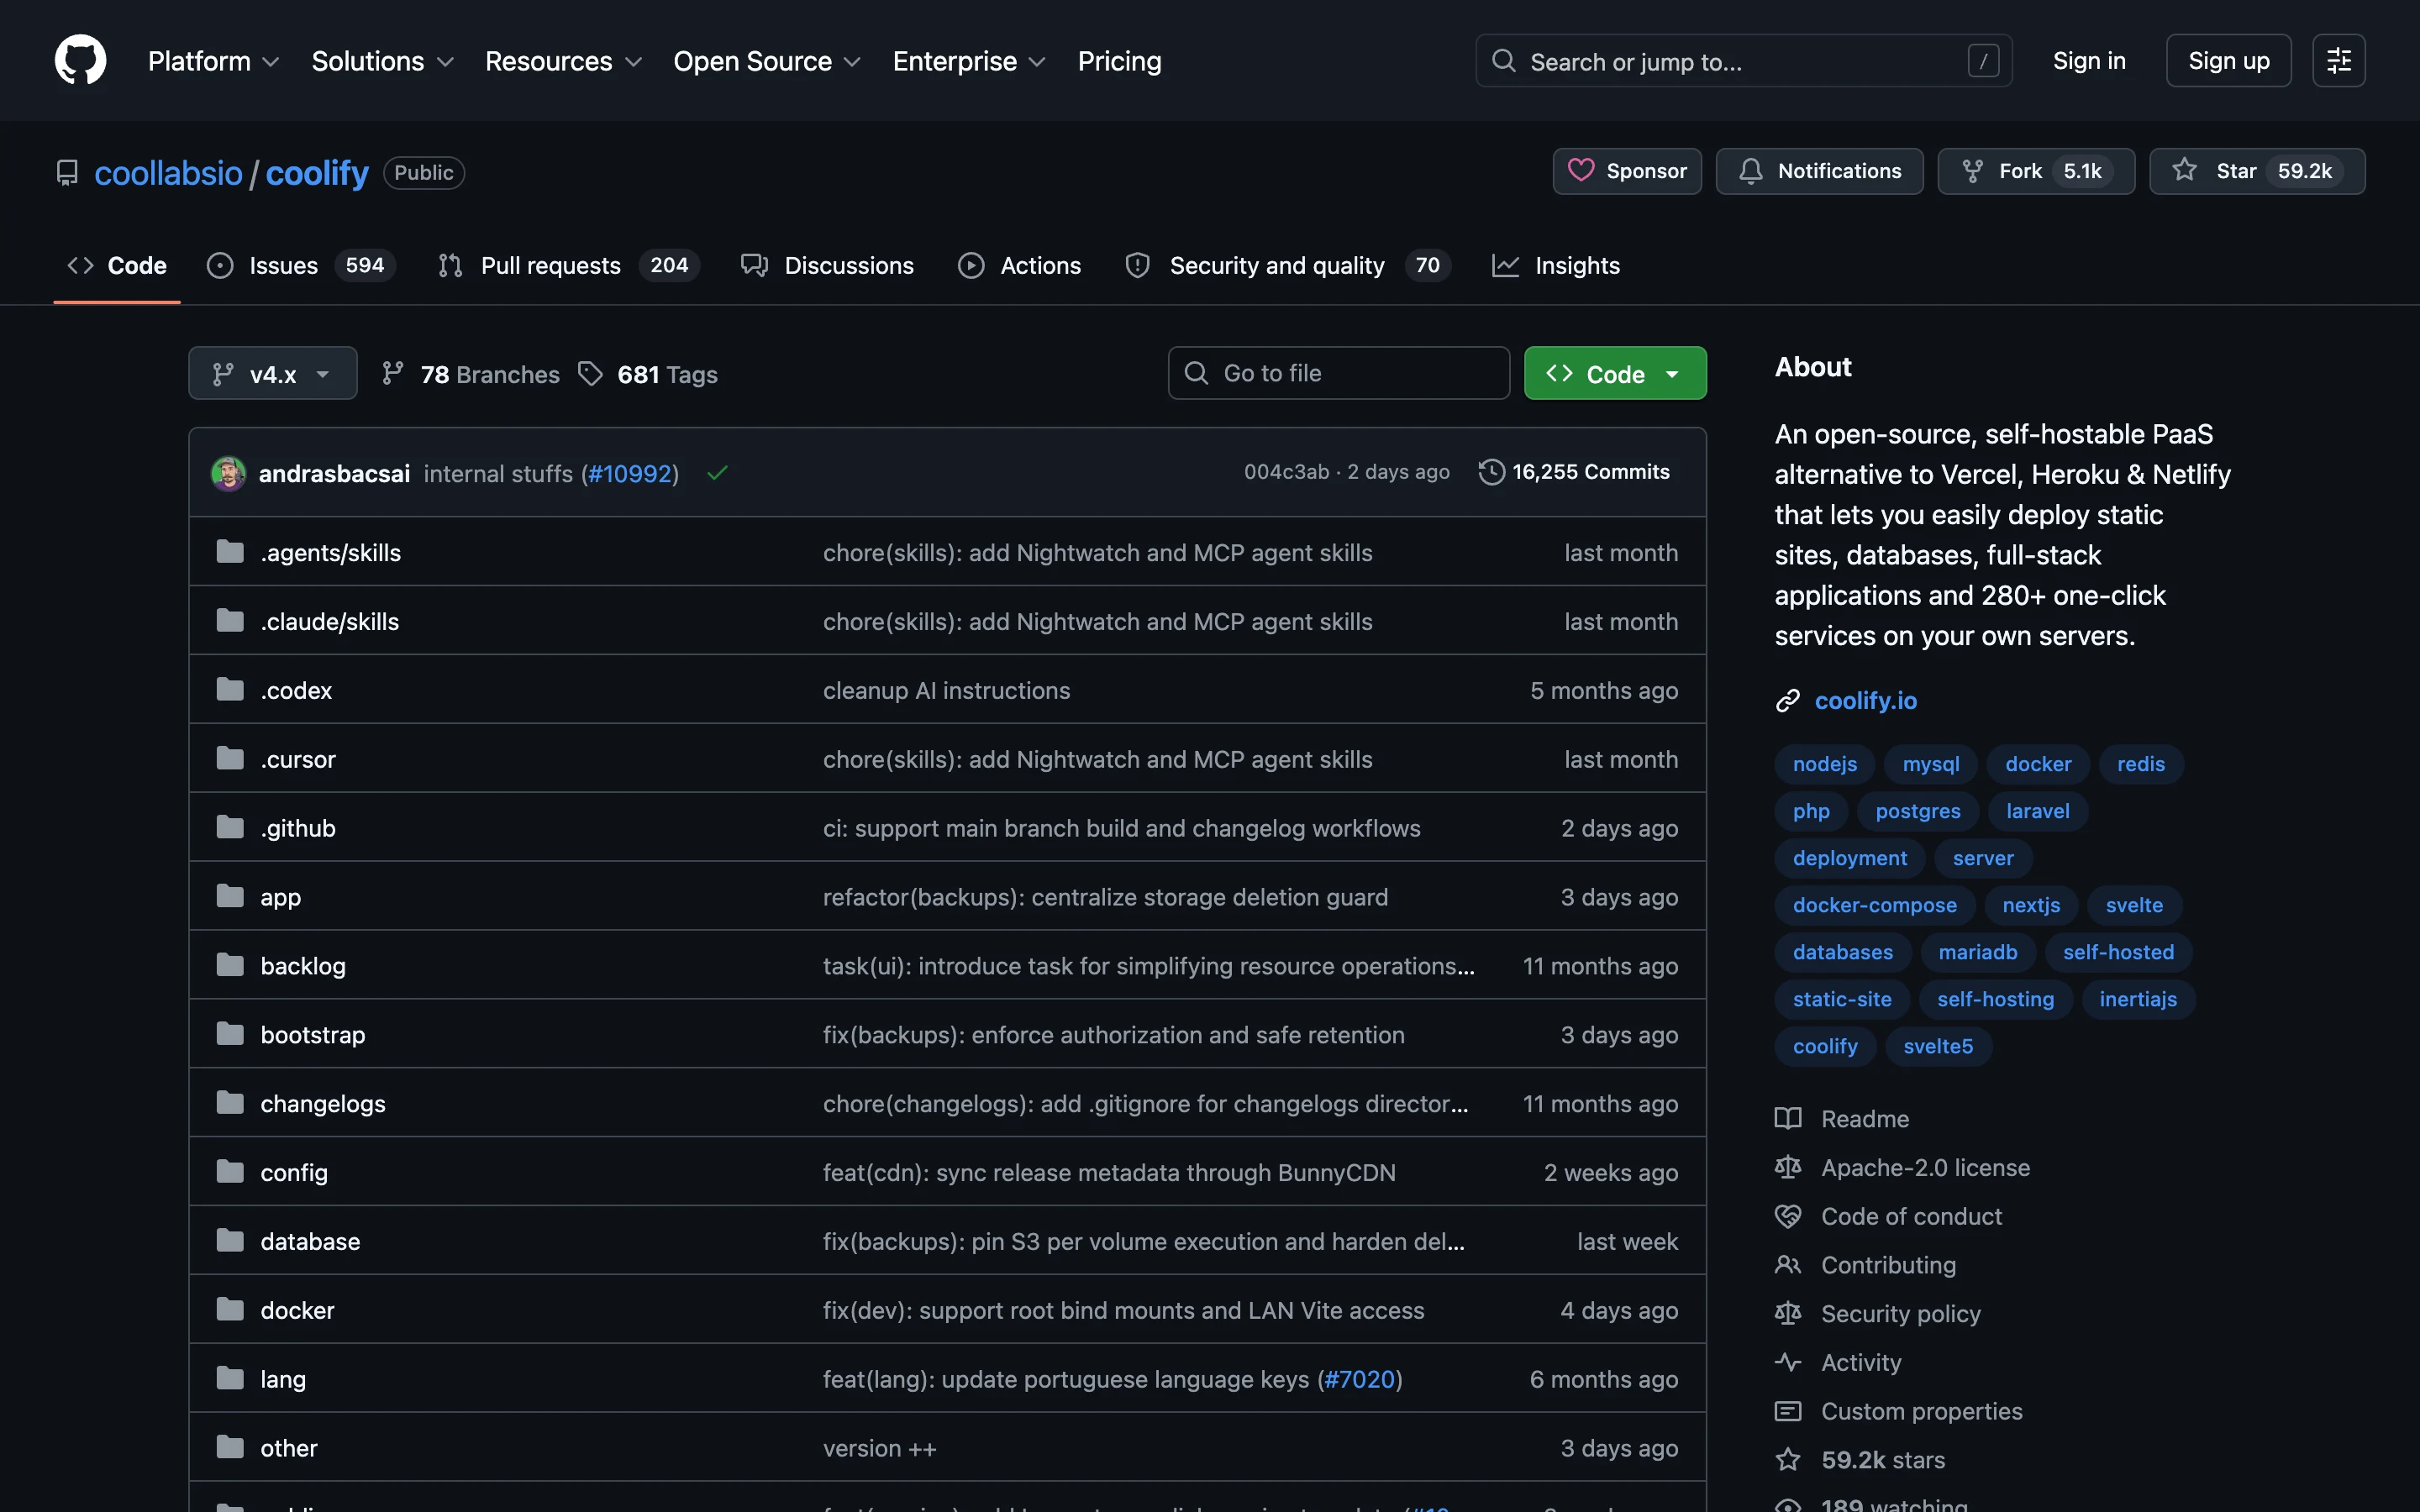Open the global settings sliders icon
Screen dimensions: 2420x1512
[x=2338, y=60]
